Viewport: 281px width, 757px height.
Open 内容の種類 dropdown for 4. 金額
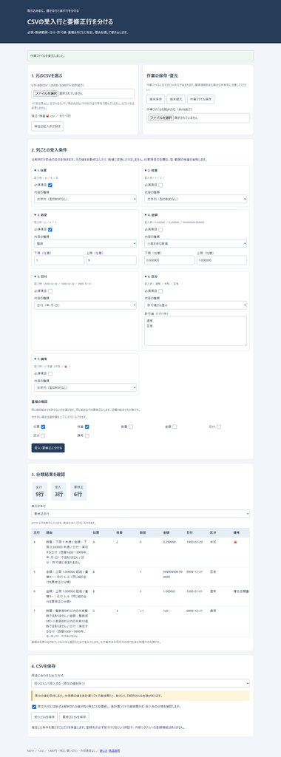point(195,243)
